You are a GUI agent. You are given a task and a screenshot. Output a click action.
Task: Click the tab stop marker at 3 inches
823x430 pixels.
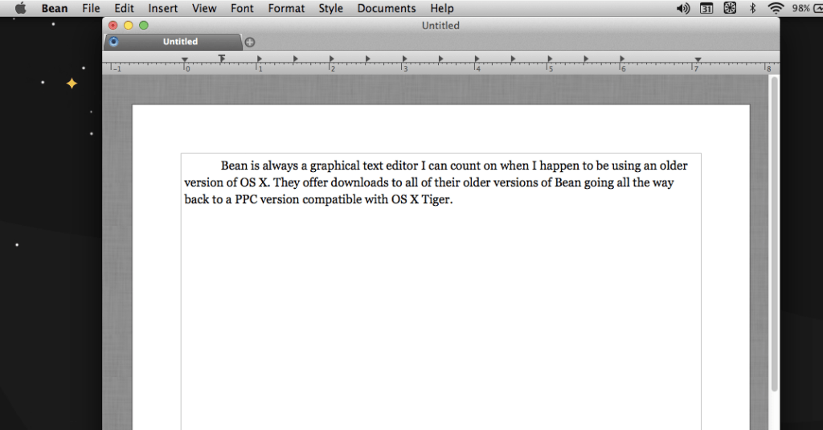(404, 59)
